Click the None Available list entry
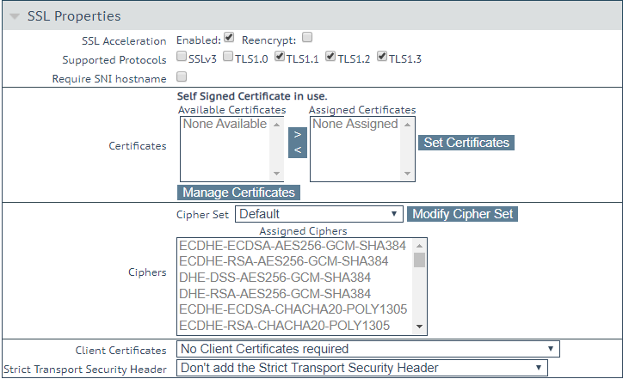This screenshot has height=379, width=623. point(225,124)
